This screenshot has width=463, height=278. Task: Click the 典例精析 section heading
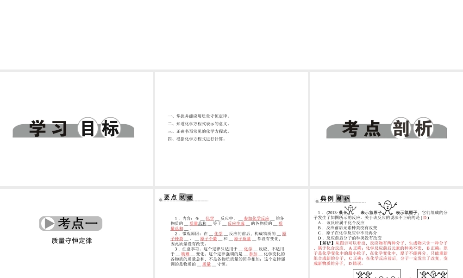pyautogui.click(x=335, y=198)
